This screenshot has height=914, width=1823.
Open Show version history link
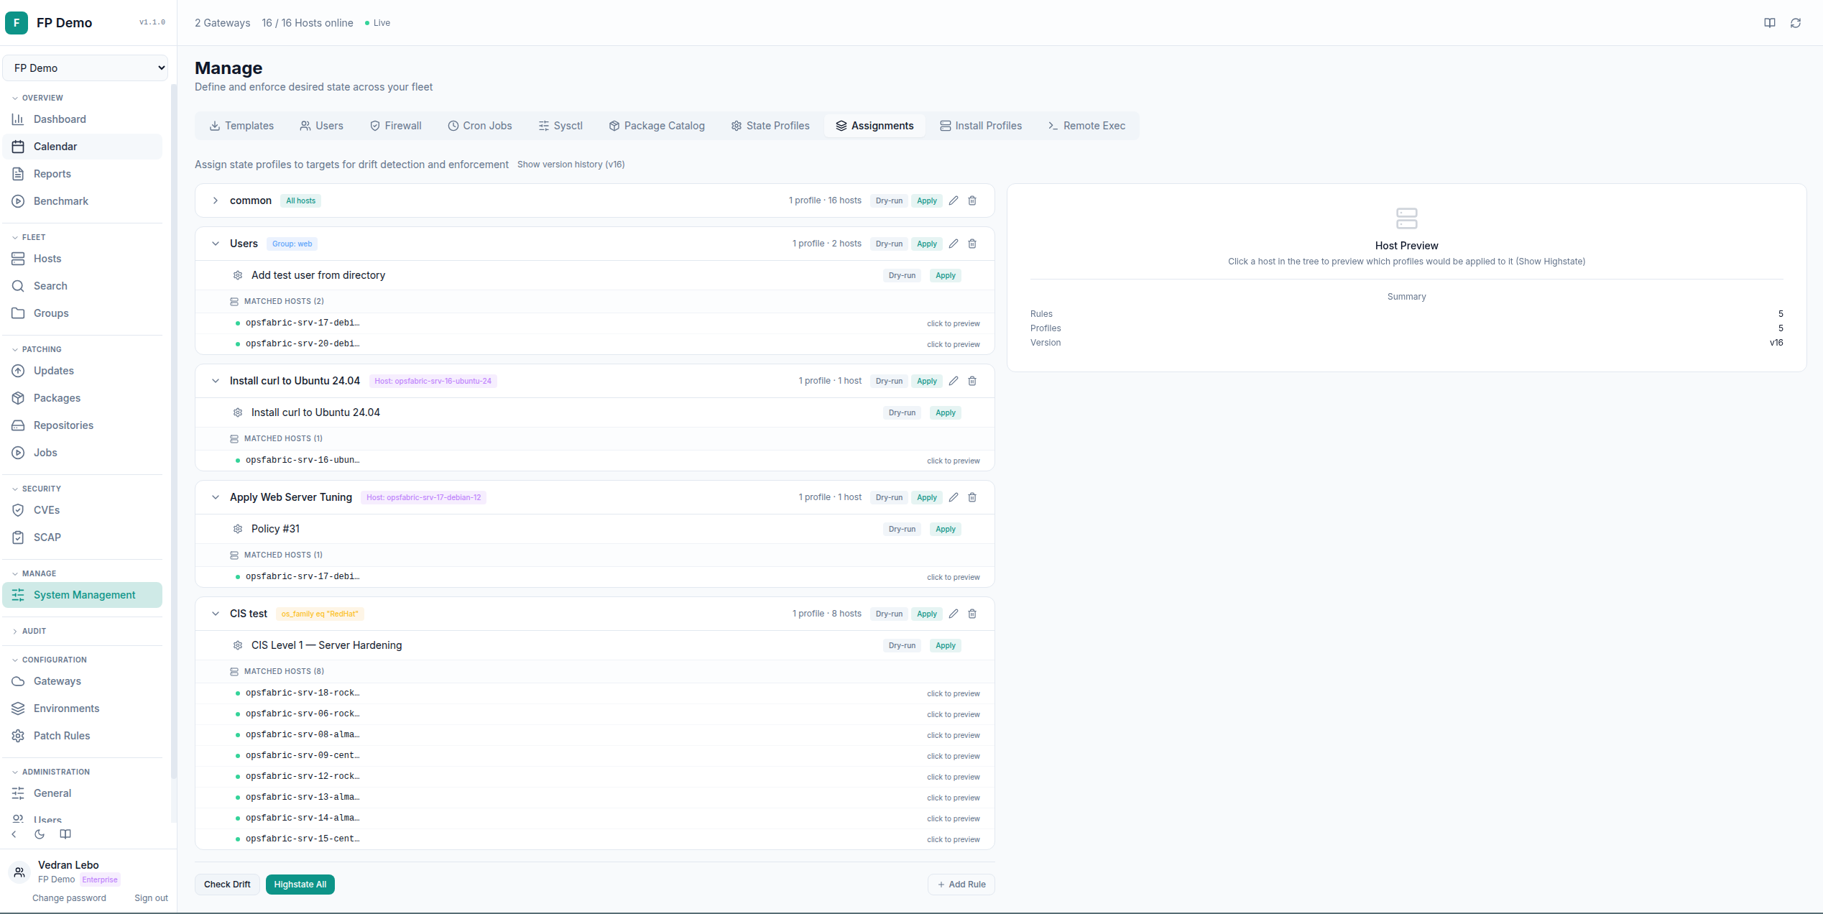coord(571,164)
